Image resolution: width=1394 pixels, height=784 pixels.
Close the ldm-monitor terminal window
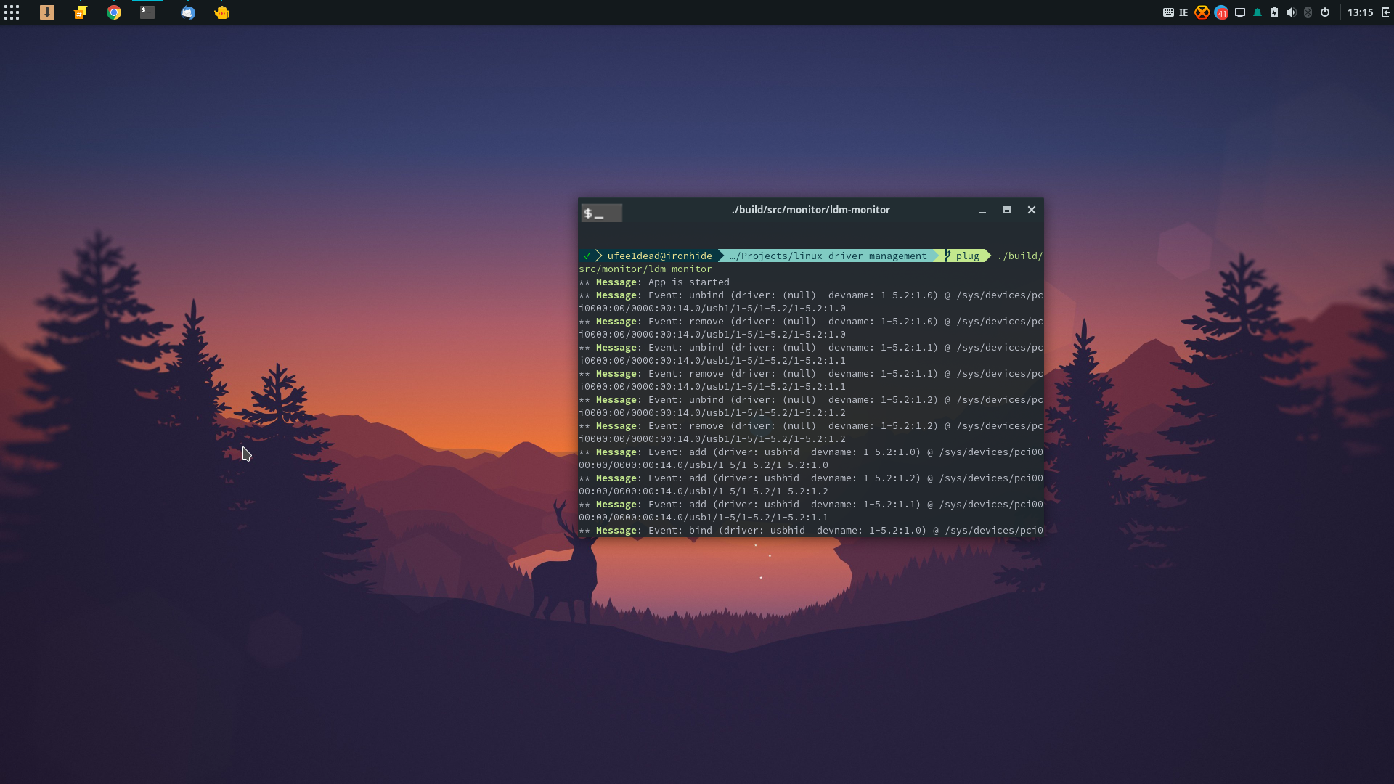[x=1032, y=210]
